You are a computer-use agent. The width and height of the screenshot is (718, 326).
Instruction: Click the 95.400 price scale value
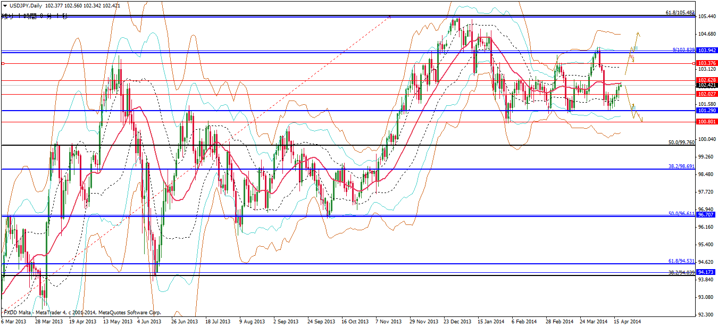706,245
